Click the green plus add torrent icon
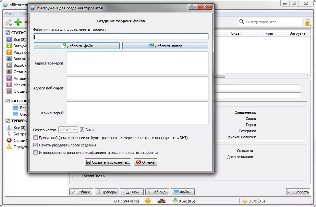 tap(18, 22)
